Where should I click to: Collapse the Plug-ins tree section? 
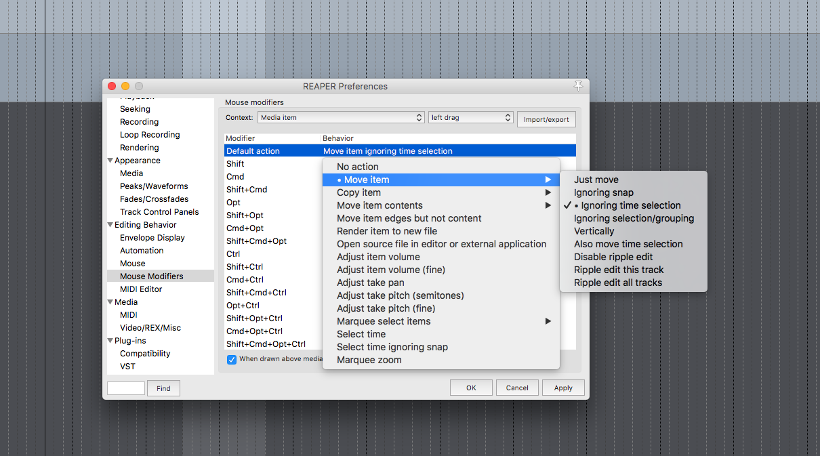pyautogui.click(x=110, y=341)
